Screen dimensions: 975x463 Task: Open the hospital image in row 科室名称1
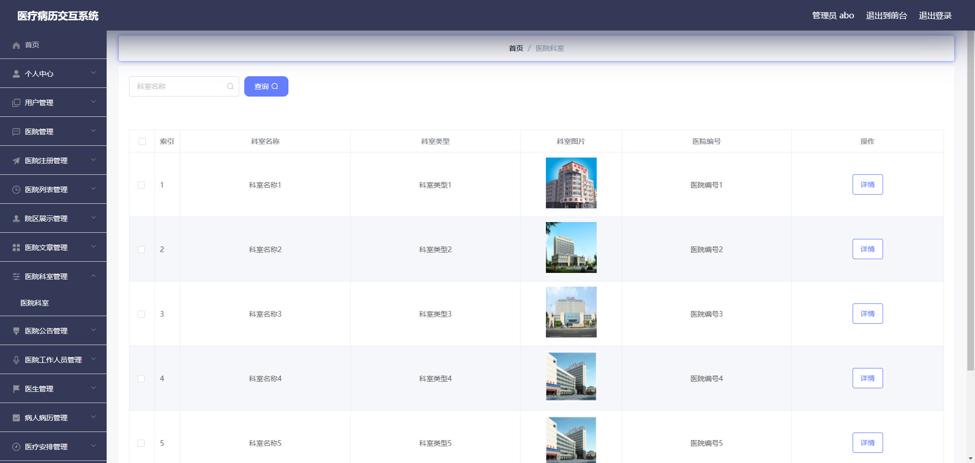point(571,183)
